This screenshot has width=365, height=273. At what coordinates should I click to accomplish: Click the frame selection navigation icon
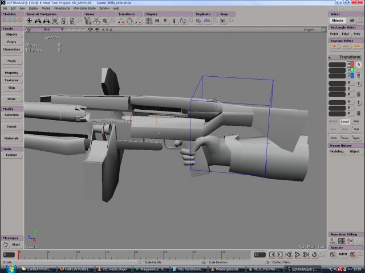[x=55, y=21]
